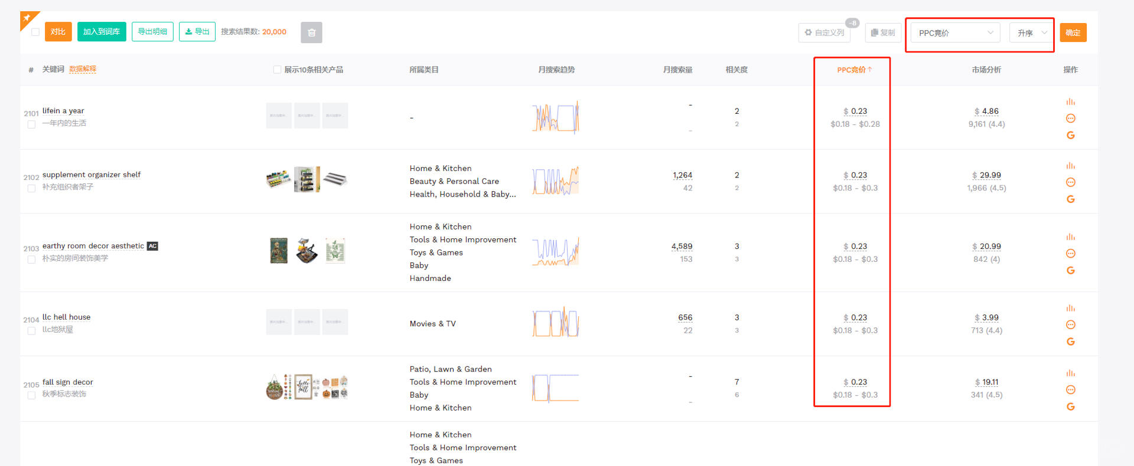Click market price $ 20.99
Image resolution: width=1134 pixels, height=466 pixels.
click(x=986, y=247)
